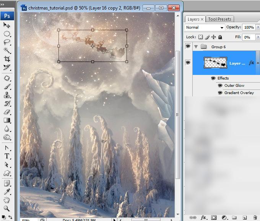Select the Healing Brush tool
The image size is (260, 221).
(x=6, y=78)
